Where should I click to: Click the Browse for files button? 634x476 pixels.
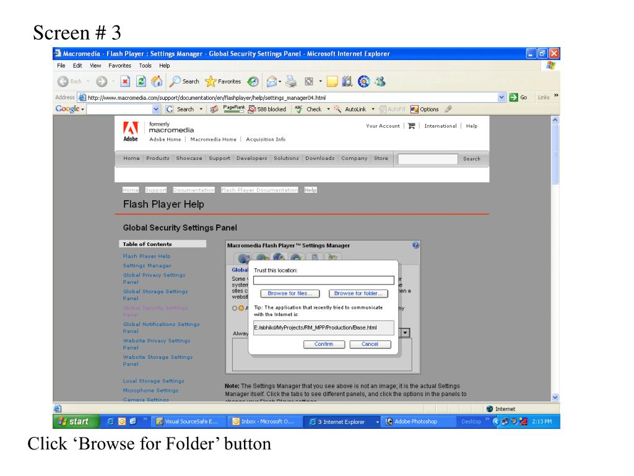290,293
